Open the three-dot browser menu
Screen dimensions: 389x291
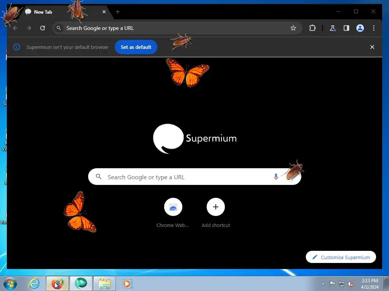click(x=374, y=28)
